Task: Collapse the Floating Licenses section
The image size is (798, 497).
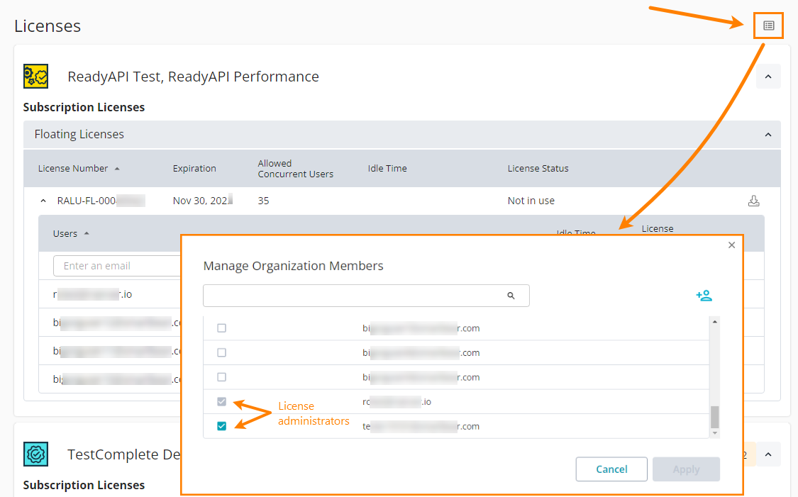Action: tap(768, 134)
